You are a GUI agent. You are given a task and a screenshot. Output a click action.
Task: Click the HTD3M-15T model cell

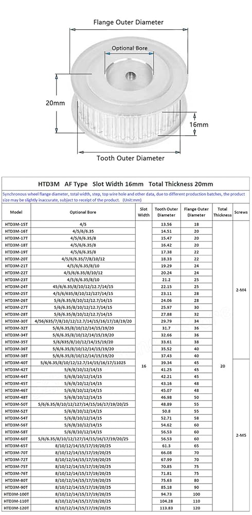(16, 225)
